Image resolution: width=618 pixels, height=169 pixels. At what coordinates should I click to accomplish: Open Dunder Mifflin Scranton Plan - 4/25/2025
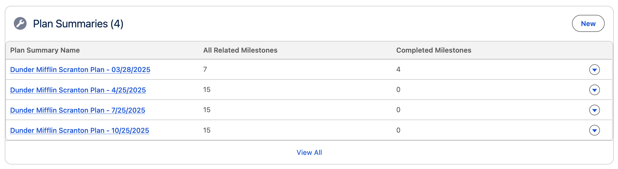(x=78, y=90)
